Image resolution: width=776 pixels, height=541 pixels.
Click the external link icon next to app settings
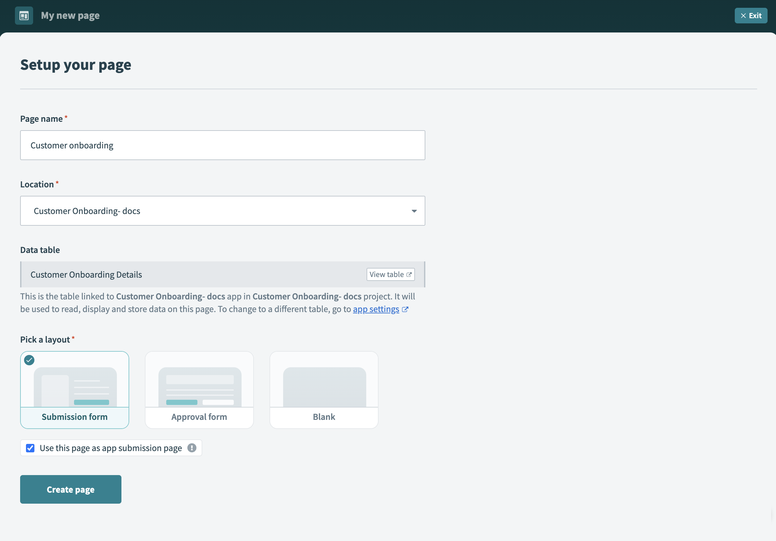click(405, 309)
